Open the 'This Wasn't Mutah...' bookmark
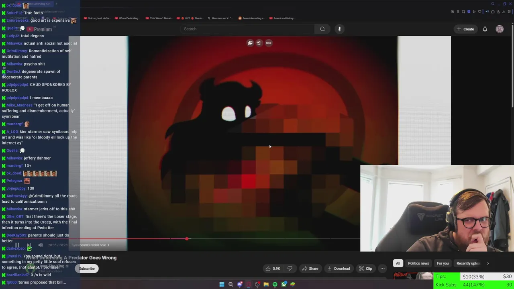The image size is (514, 289). [x=159, y=18]
